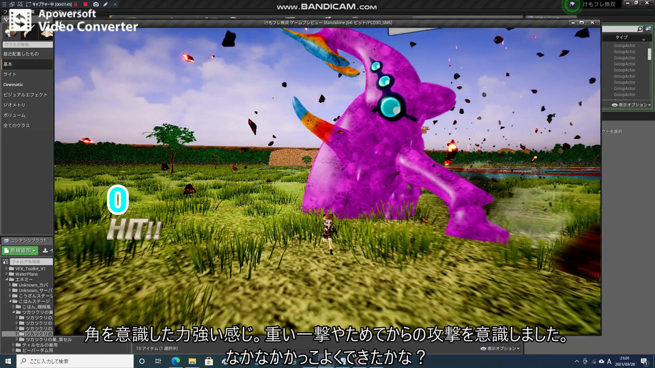Viewport: 655px width, 368px height.
Task: Pause the Bandicam recording
Action: click(76, 4)
